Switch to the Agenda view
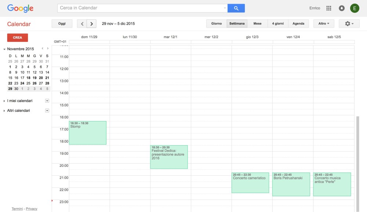The image size is (367, 212). [x=298, y=24]
